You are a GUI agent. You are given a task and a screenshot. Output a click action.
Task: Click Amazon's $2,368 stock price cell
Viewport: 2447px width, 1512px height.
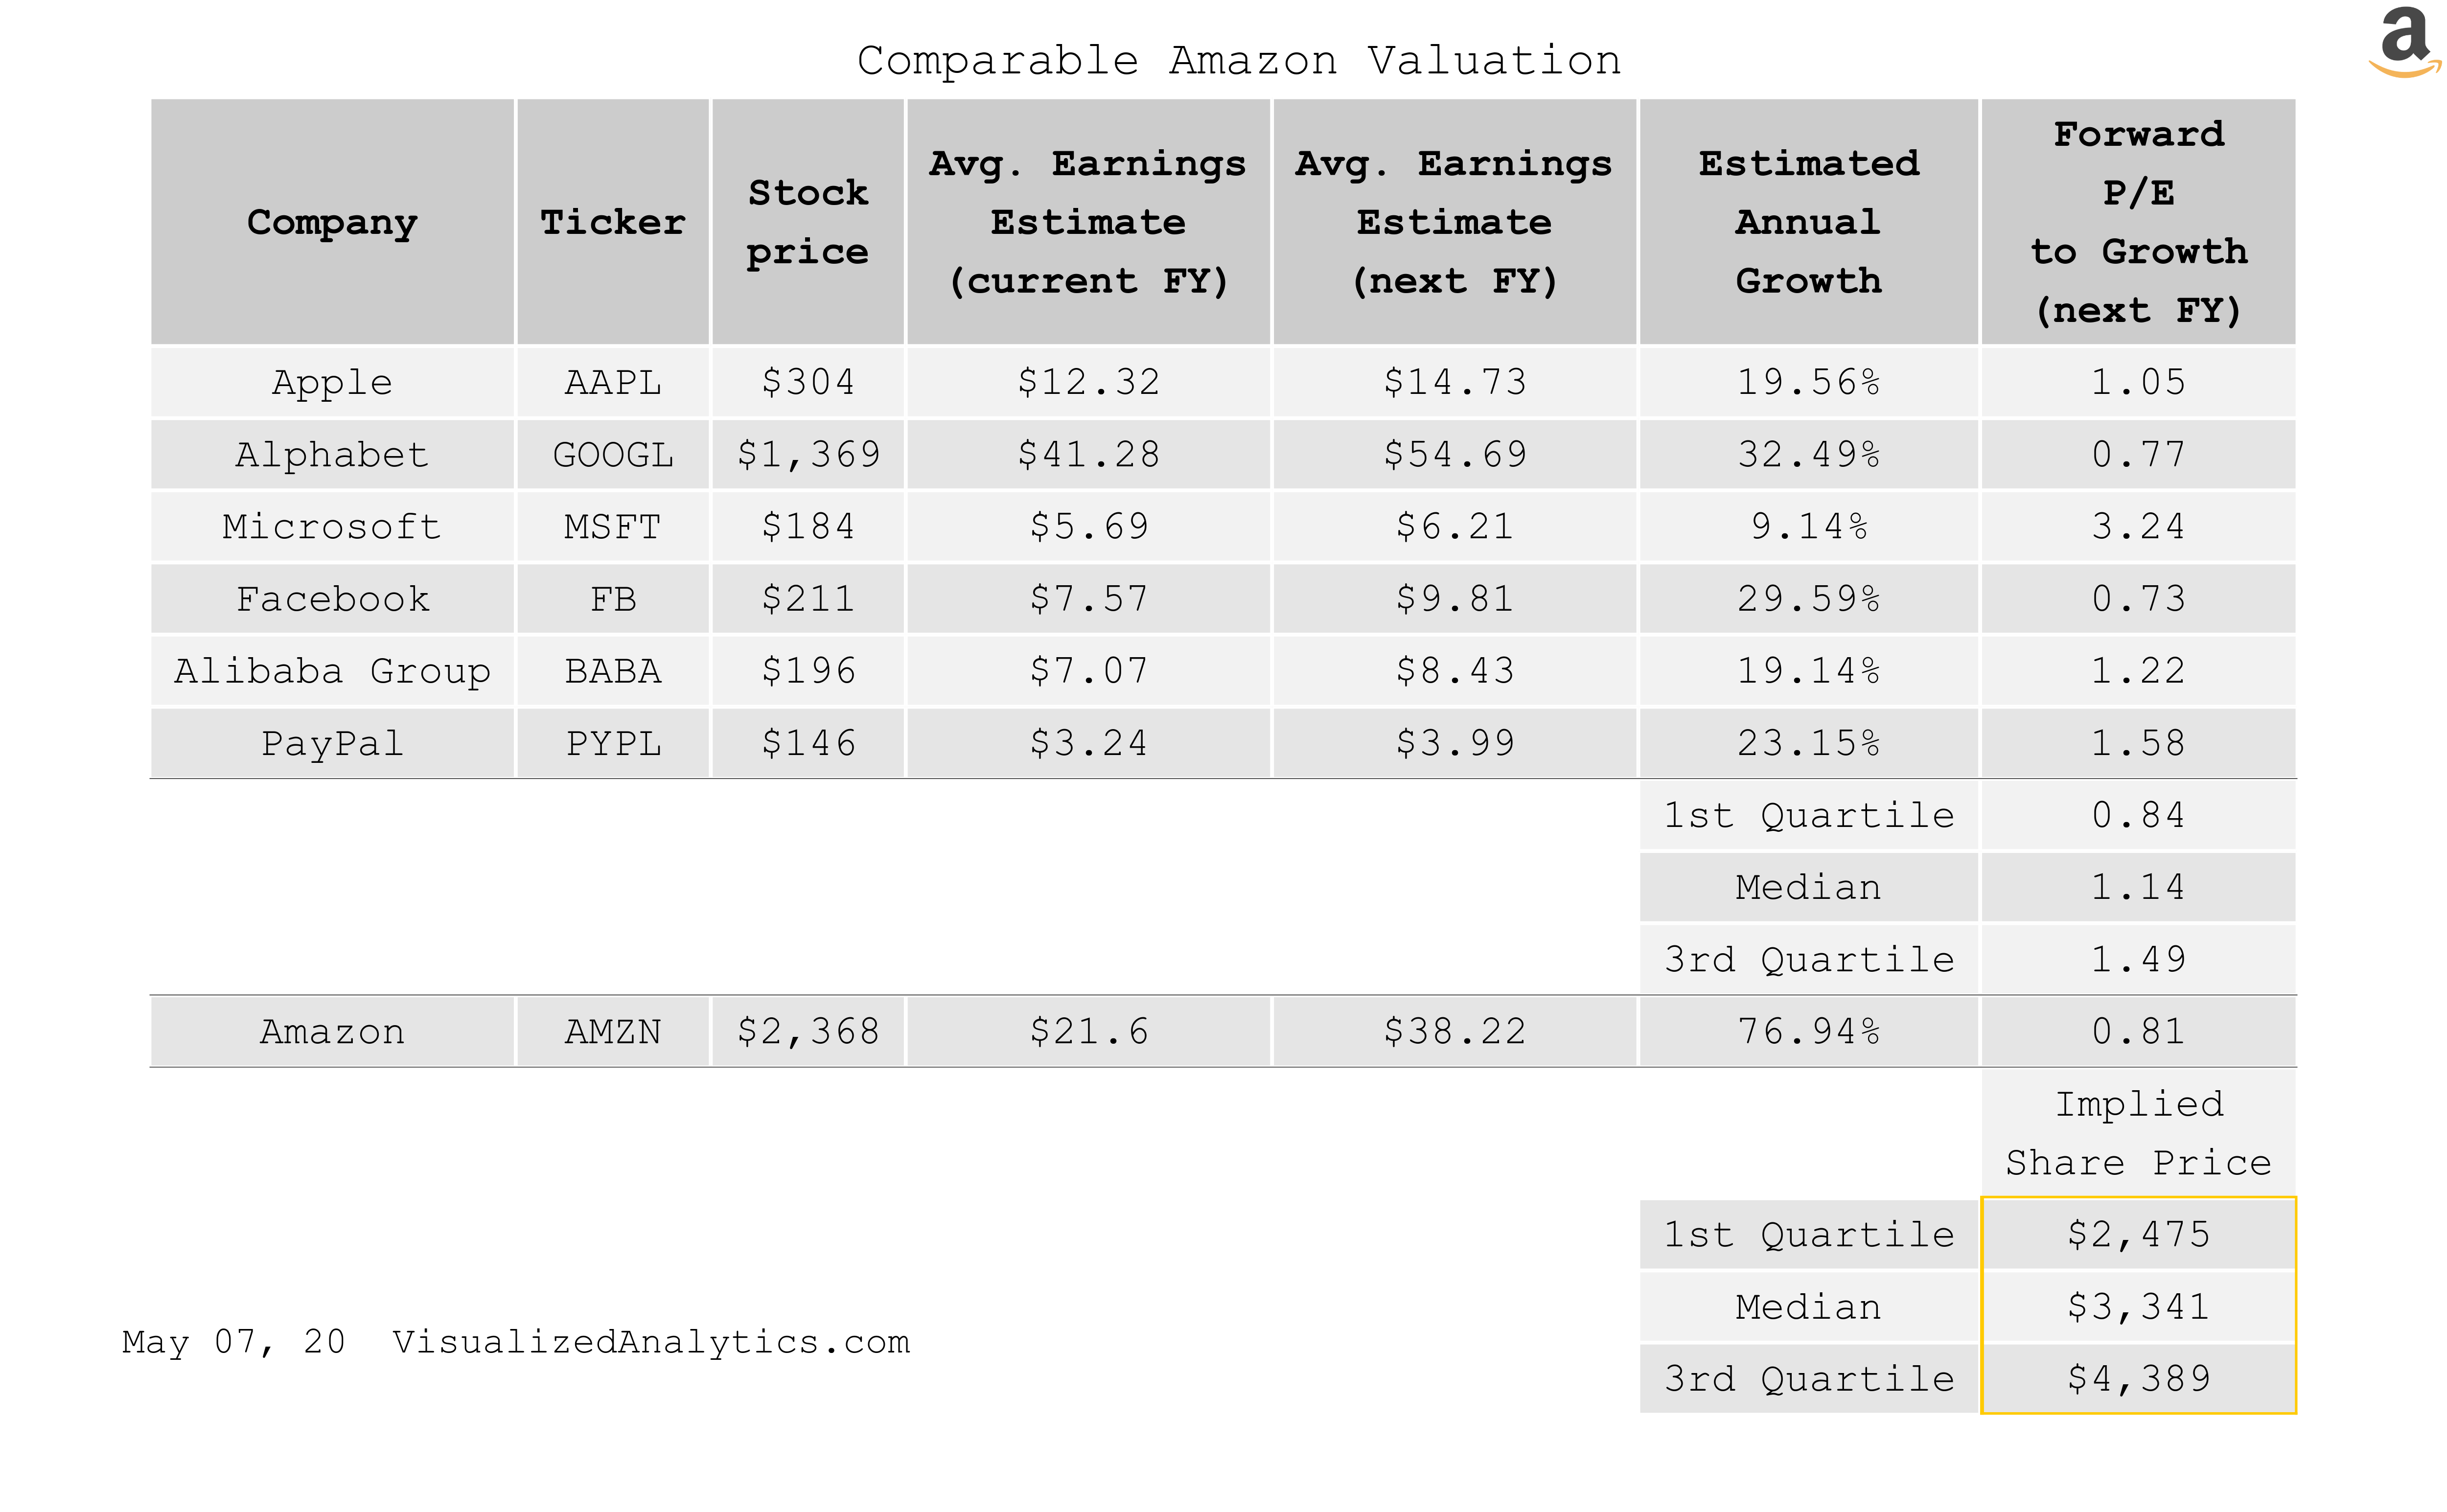tap(808, 1032)
